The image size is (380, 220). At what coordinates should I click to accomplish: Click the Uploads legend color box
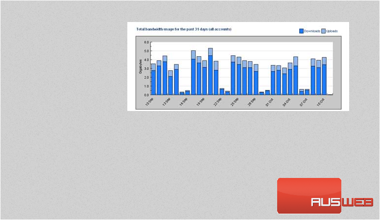click(x=323, y=31)
